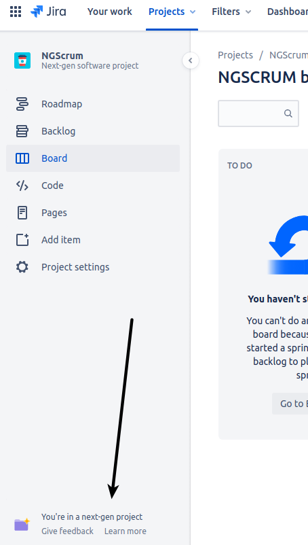Image resolution: width=308 pixels, height=545 pixels.
Task: Click the search magnifier icon
Action: pos(288,113)
